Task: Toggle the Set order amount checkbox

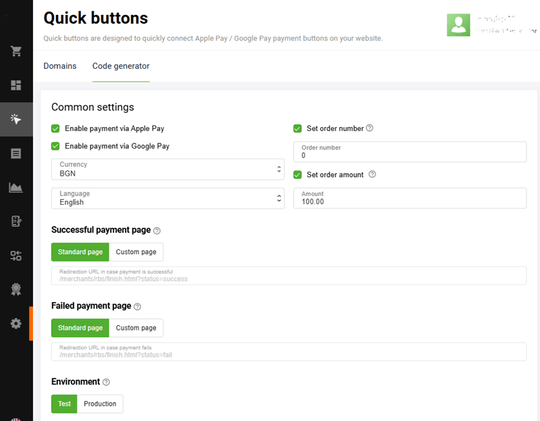Action: point(297,174)
